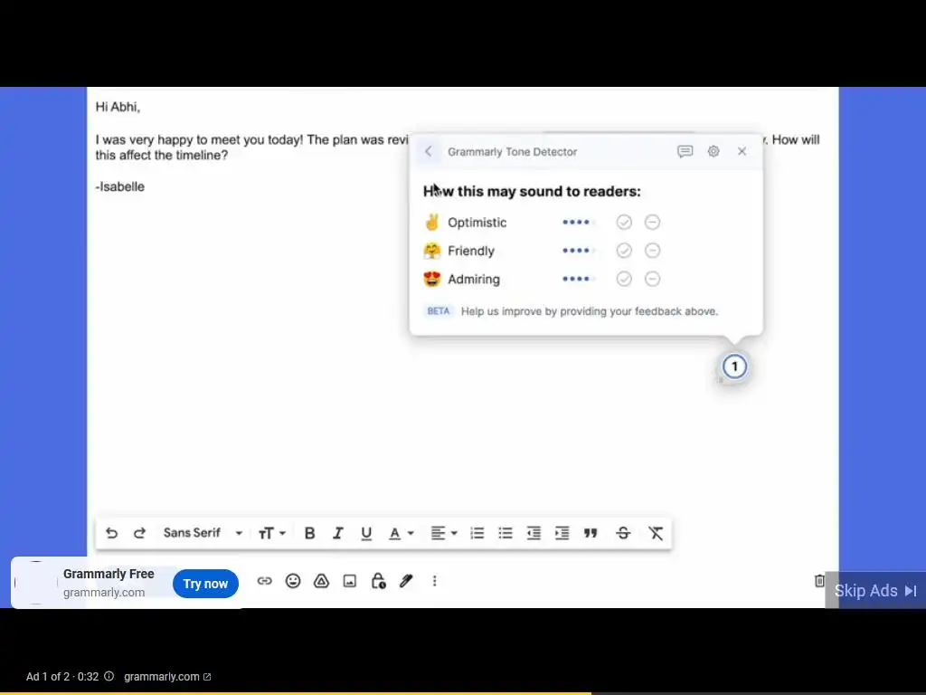Viewport: 926px width, 695px height.
Task: Click the Grammarly Free ad title
Action: point(109,574)
